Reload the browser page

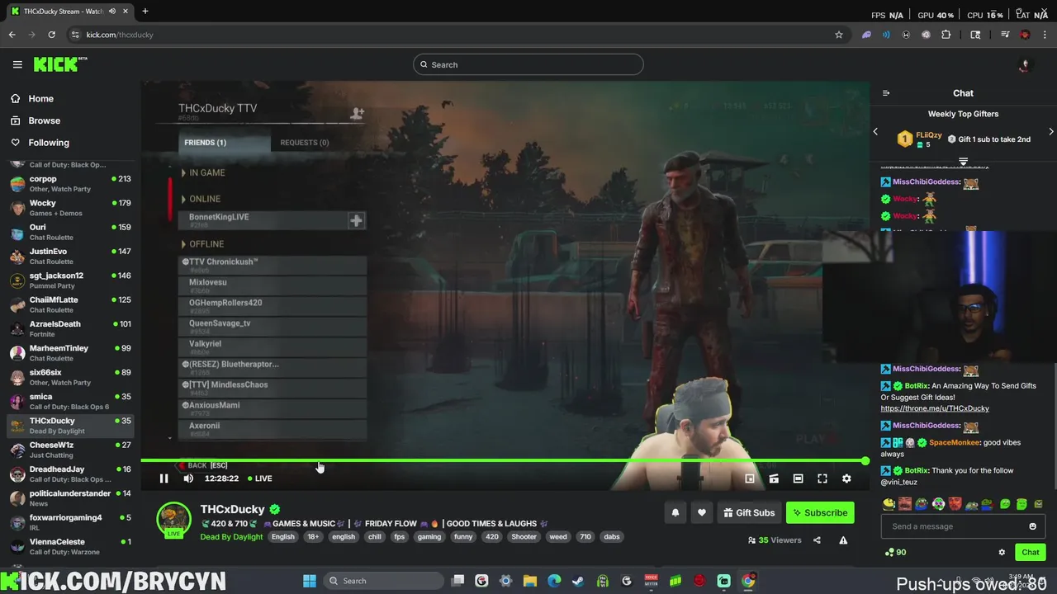coord(51,35)
